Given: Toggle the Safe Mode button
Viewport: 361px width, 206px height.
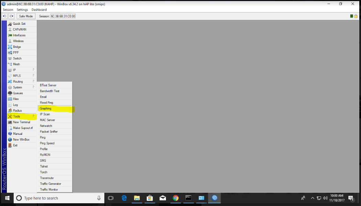Looking at the screenshot, I should [26, 16].
